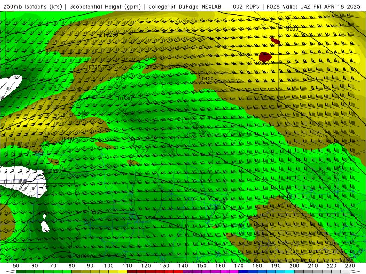The height and width of the screenshot is (274, 366).
Task: Click the legend value 180
Action: click(x=257, y=266)
